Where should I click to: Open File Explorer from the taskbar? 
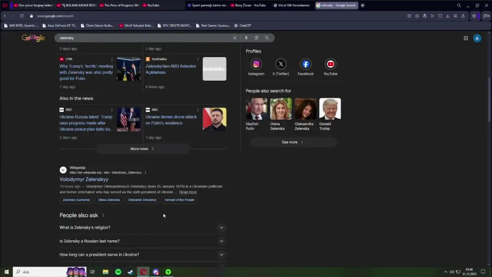(x=105, y=272)
